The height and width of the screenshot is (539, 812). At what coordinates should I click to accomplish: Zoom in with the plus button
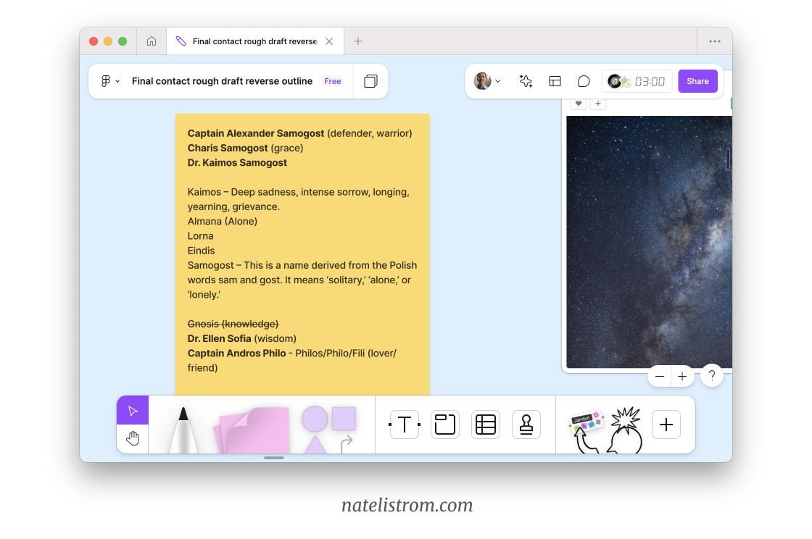tap(682, 377)
